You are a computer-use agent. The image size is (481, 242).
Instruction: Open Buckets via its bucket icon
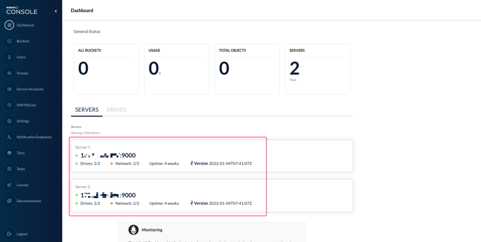(9, 41)
